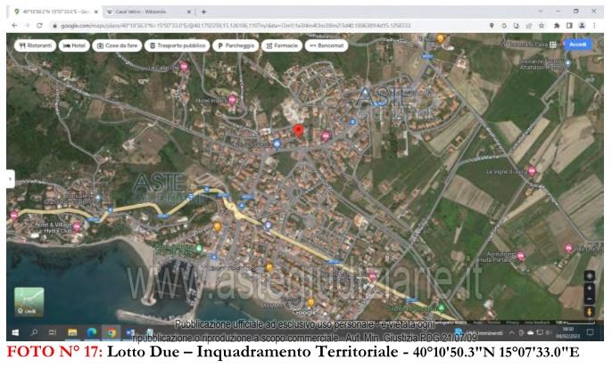
Task: Open the notification center icon
Action: 591,332
